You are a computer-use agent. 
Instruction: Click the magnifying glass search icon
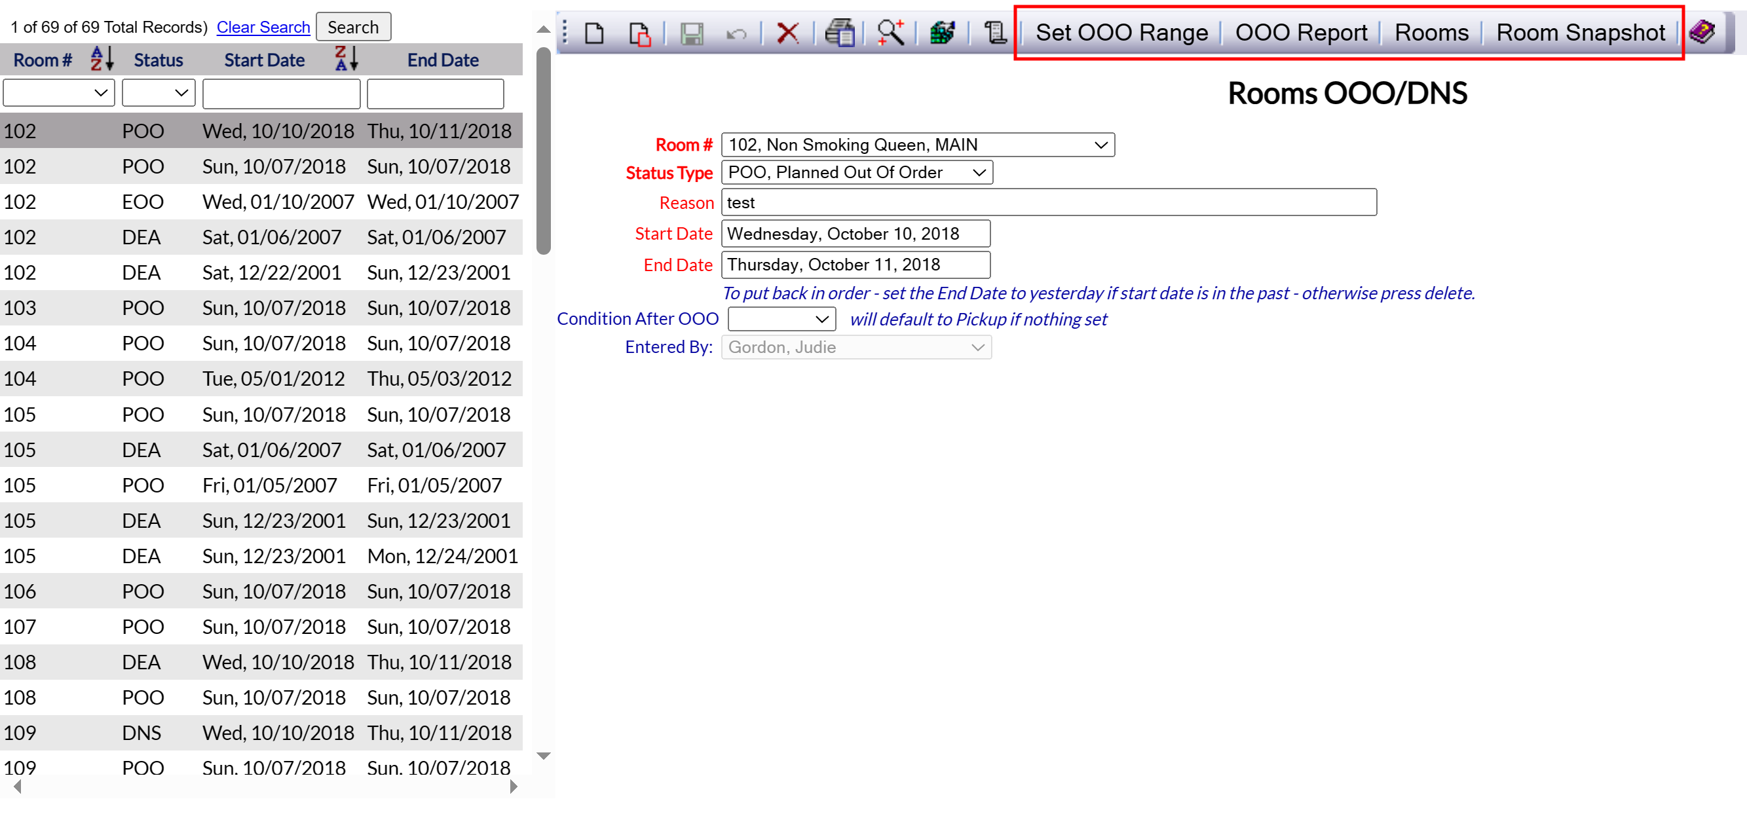click(890, 33)
